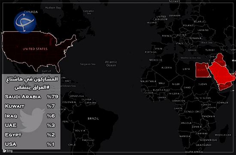Click the 'ANGOLA' map label
Viewport: 236px width, 155px height.
pyautogui.click(x=186, y=123)
